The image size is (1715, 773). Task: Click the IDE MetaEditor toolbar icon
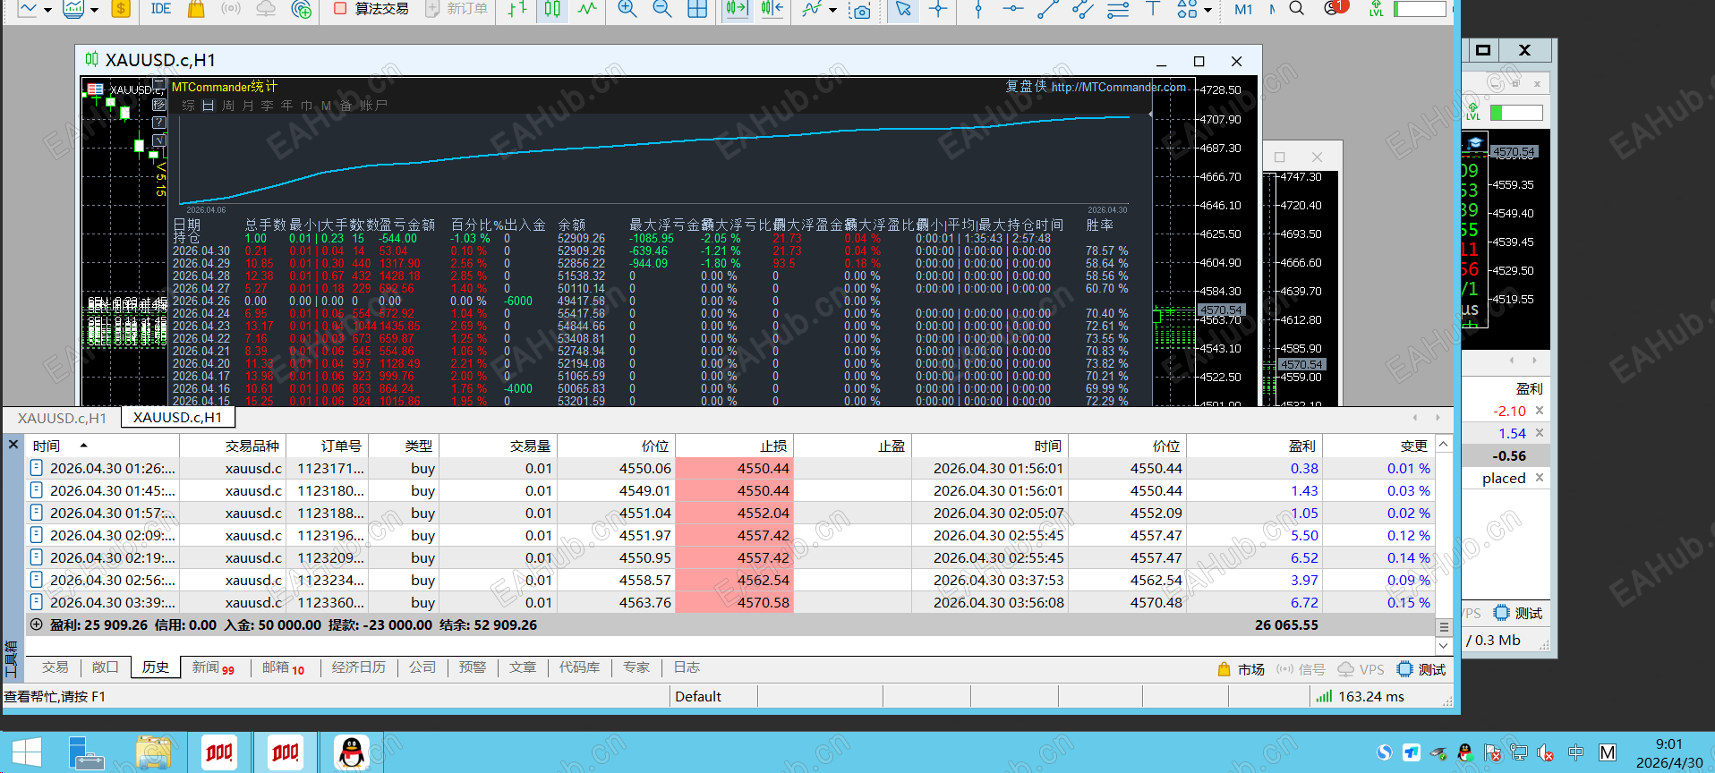coord(161,9)
